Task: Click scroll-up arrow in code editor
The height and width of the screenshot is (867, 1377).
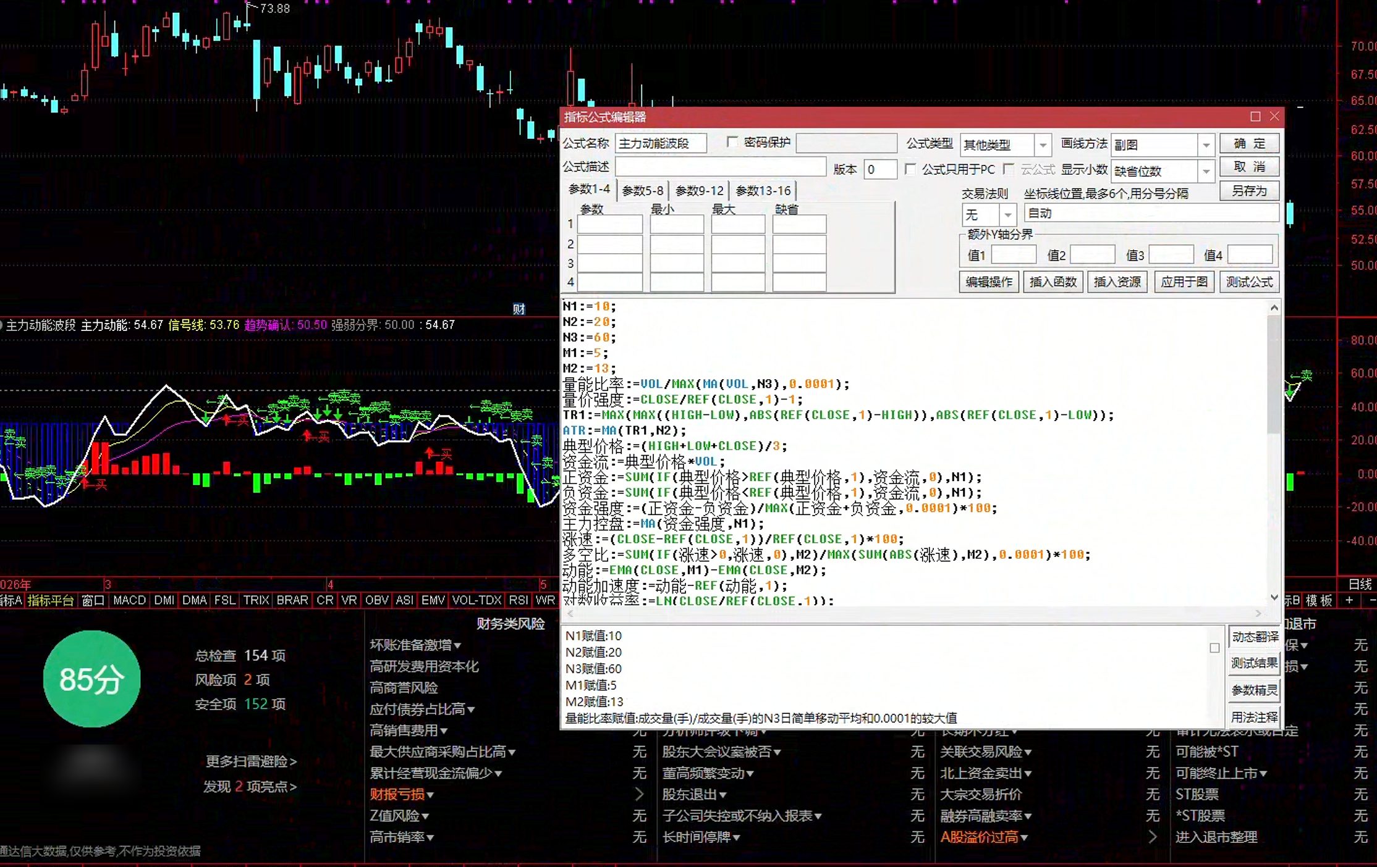Action: click(1274, 308)
